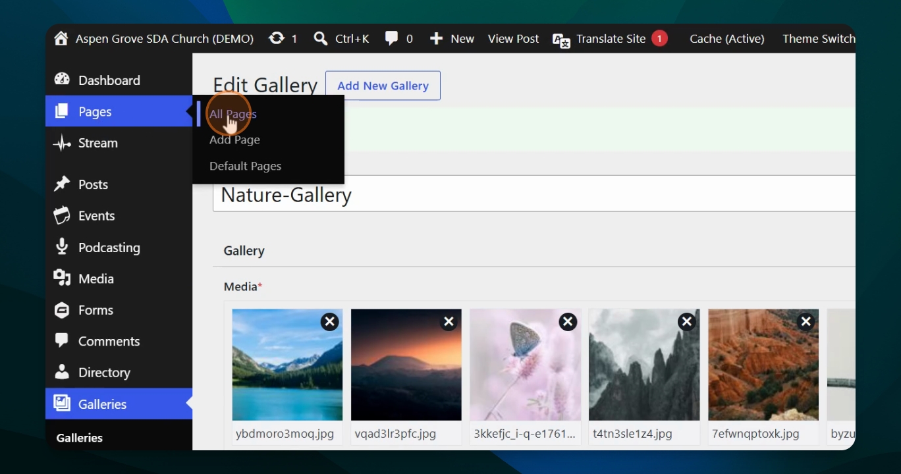Open the Galleries submenu link

click(x=80, y=438)
